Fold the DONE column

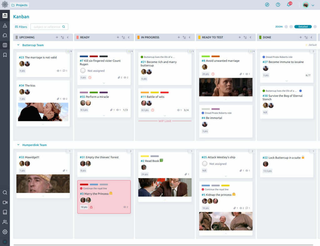312,37
